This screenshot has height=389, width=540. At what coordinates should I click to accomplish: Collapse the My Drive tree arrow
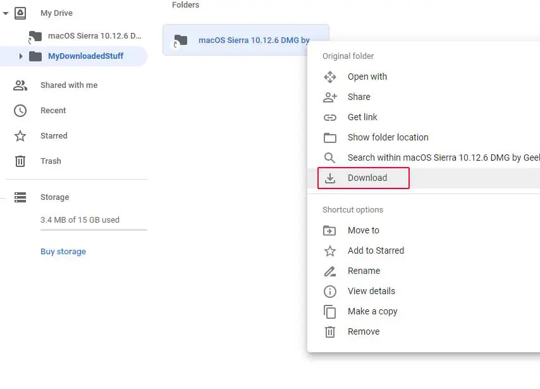click(x=6, y=13)
